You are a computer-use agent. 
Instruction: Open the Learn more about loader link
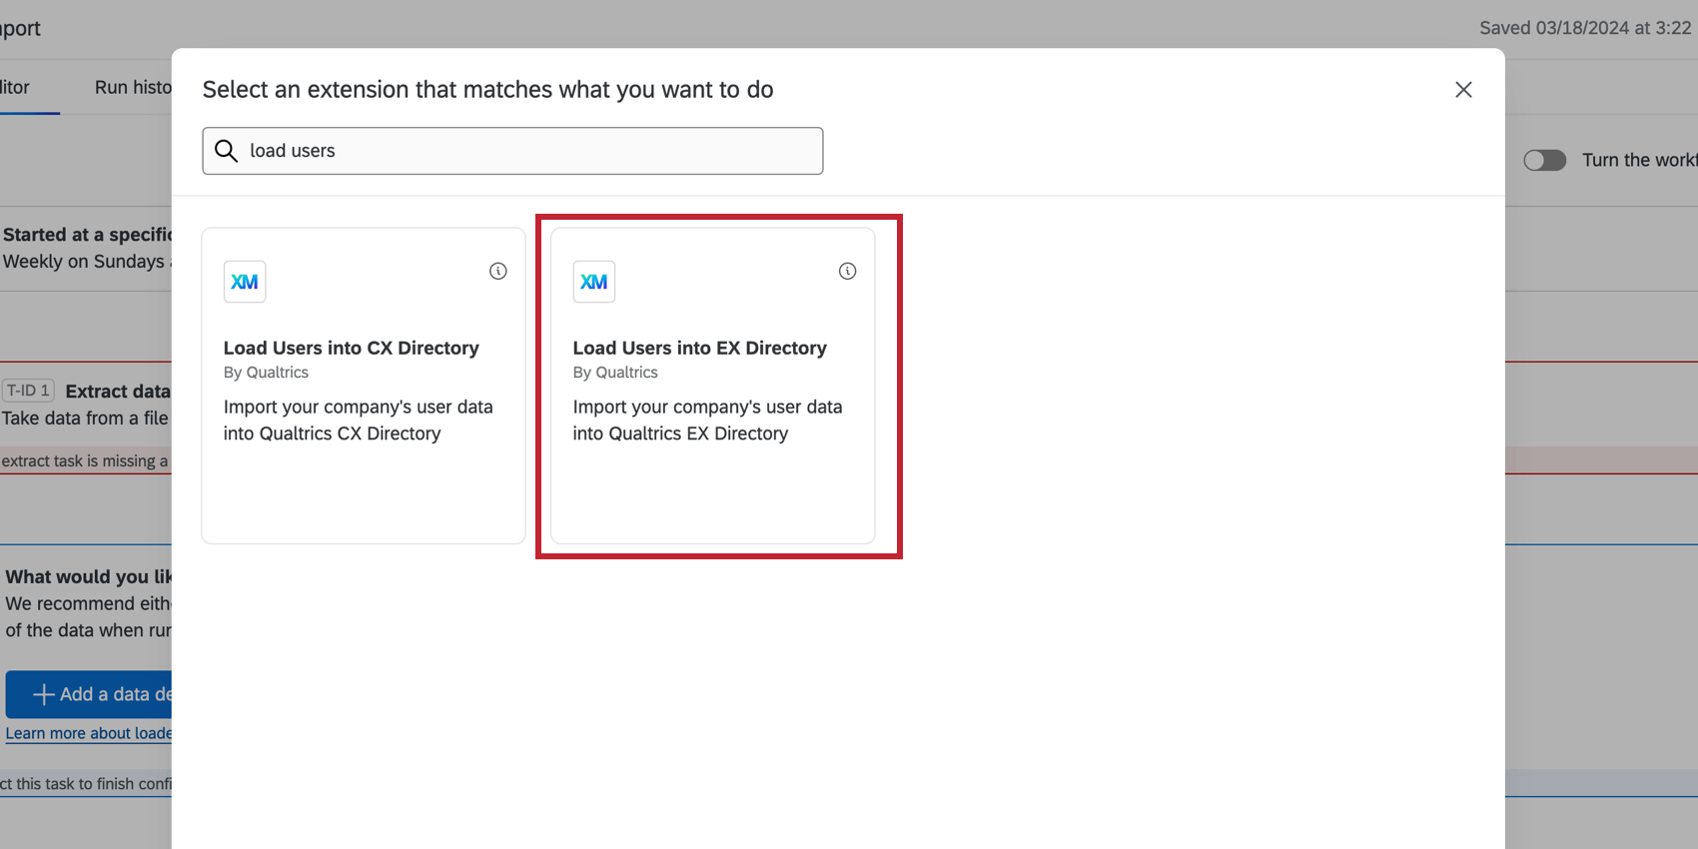[x=88, y=733]
